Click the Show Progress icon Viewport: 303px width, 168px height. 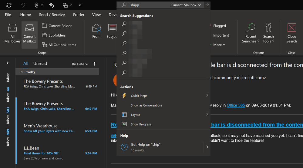click(124, 124)
